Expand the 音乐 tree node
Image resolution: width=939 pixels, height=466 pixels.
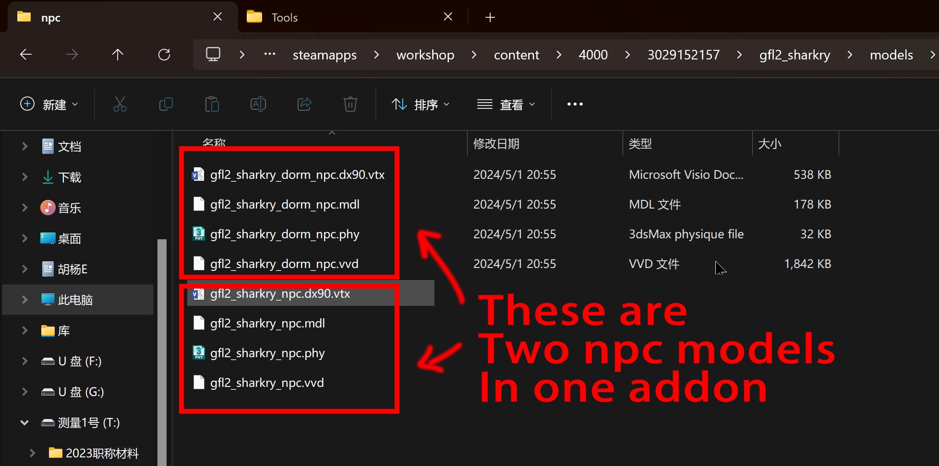coord(24,208)
